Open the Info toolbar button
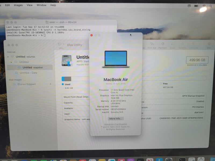This screenshot has width=215, height=161. pyautogui.click(x=209, y=46)
